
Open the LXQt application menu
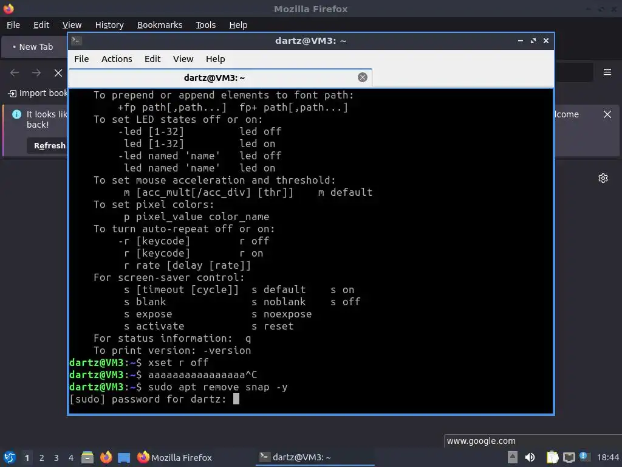tap(9, 457)
